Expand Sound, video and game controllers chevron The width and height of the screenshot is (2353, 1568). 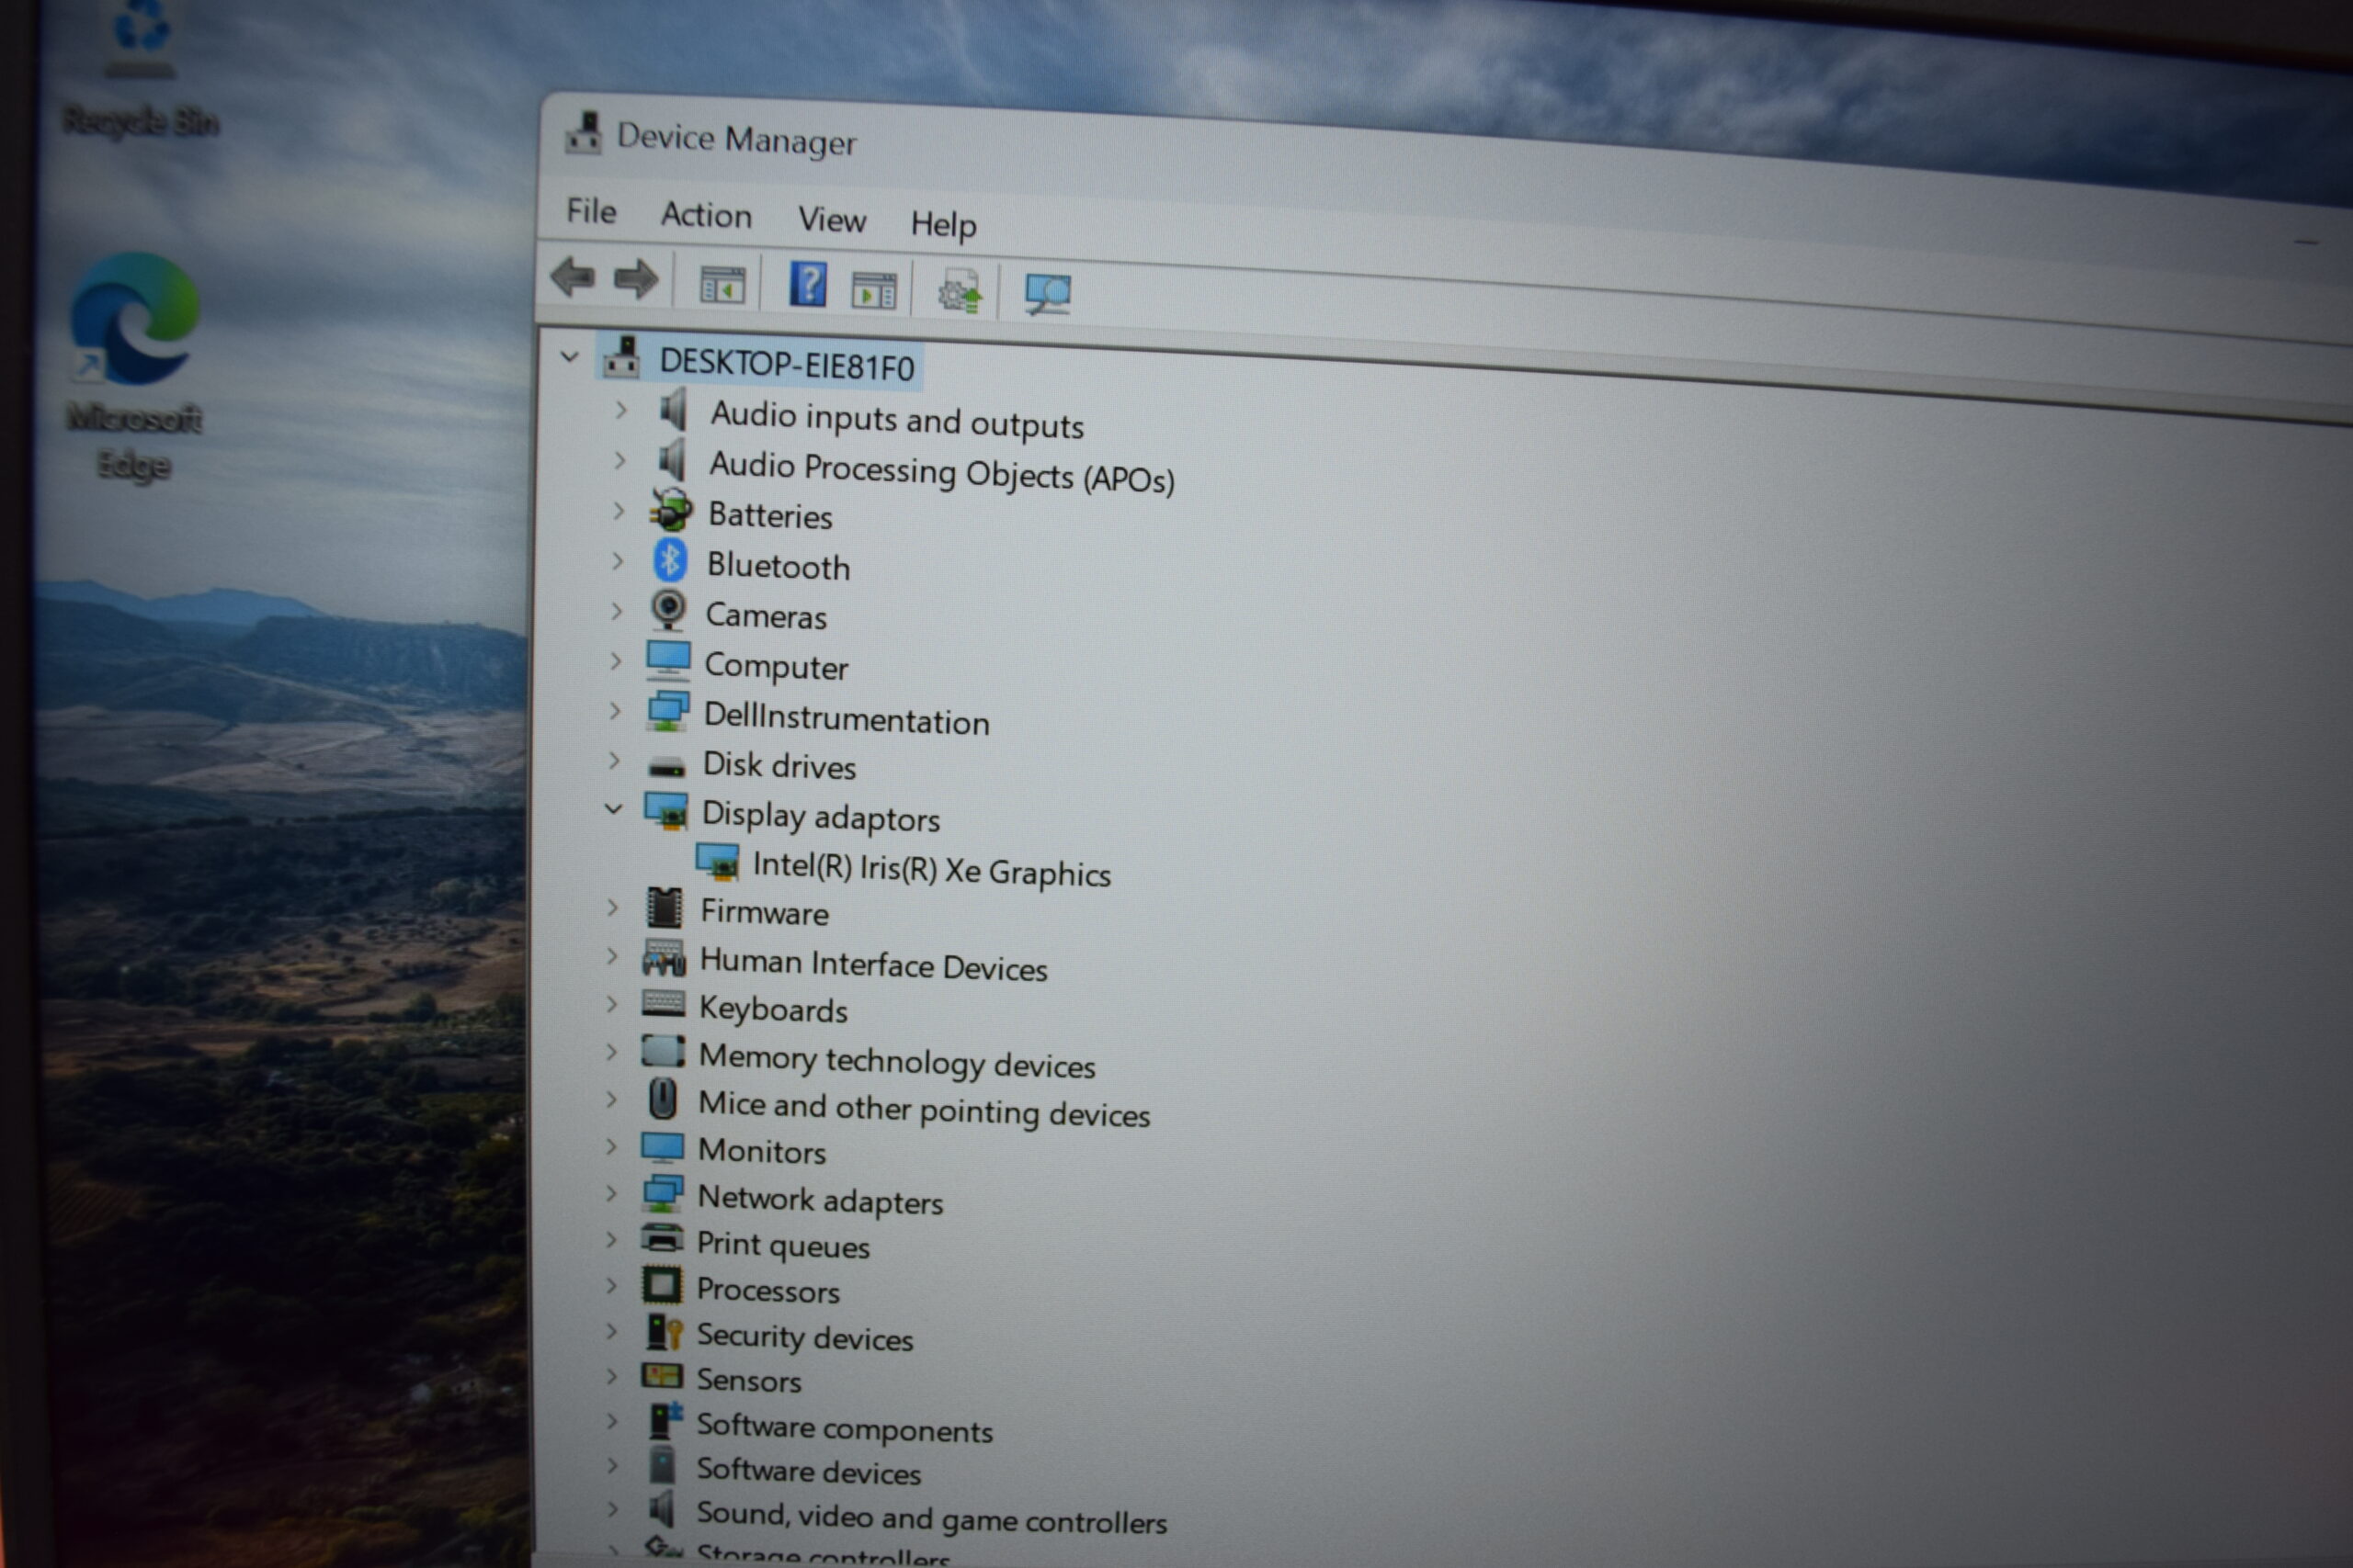[611, 1509]
